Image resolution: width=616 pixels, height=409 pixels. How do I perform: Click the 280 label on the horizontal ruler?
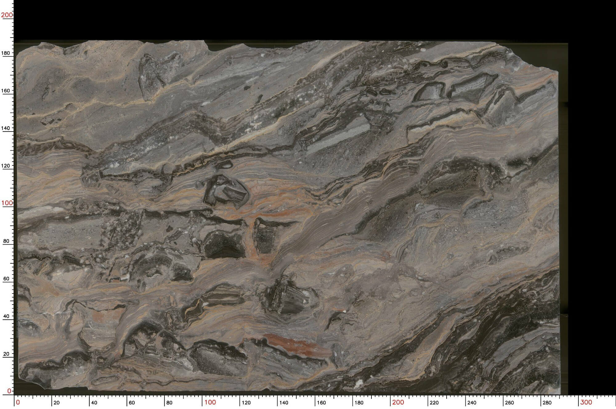[547, 403]
